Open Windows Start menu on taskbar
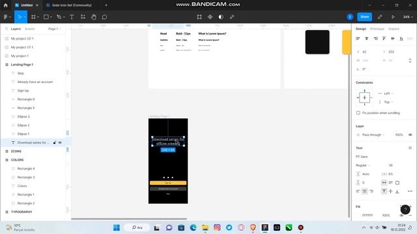417x234 pixels. (117, 227)
